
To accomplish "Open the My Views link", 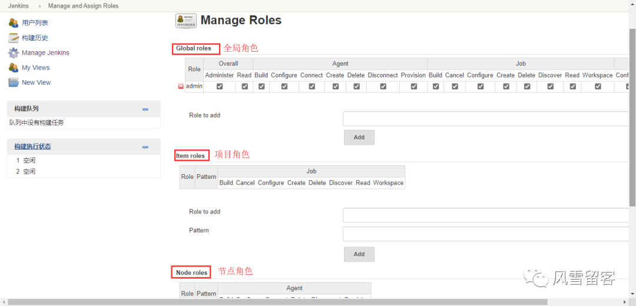I will [x=36, y=68].
